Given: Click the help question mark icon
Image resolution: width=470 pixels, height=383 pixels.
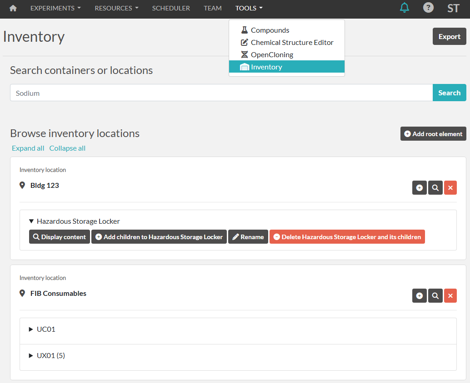Looking at the screenshot, I should (x=428, y=8).
